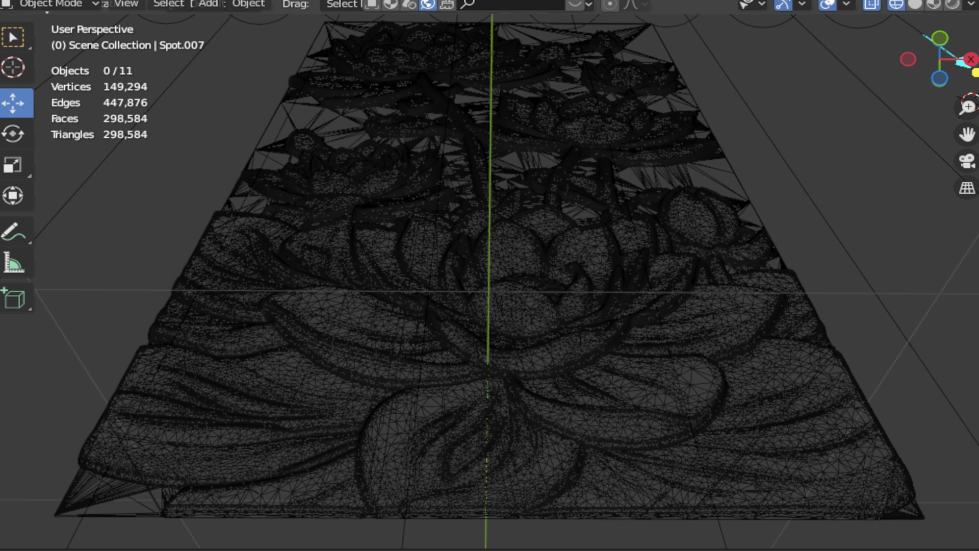Toggle viewport overlays button
Image resolution: width=979 pixels, height=551 pixels.
827,5
